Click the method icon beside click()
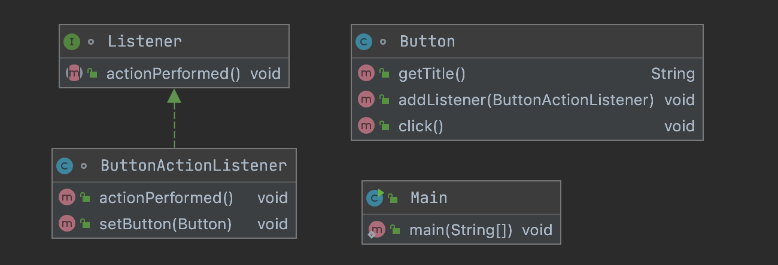 (366, 126)
